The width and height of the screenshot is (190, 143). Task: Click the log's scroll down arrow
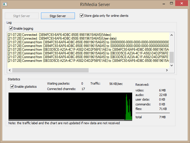point(171,65)
